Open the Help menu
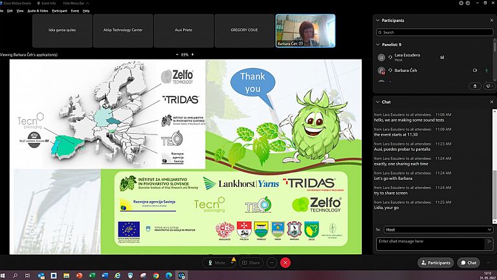 click(x=86, y=11)
